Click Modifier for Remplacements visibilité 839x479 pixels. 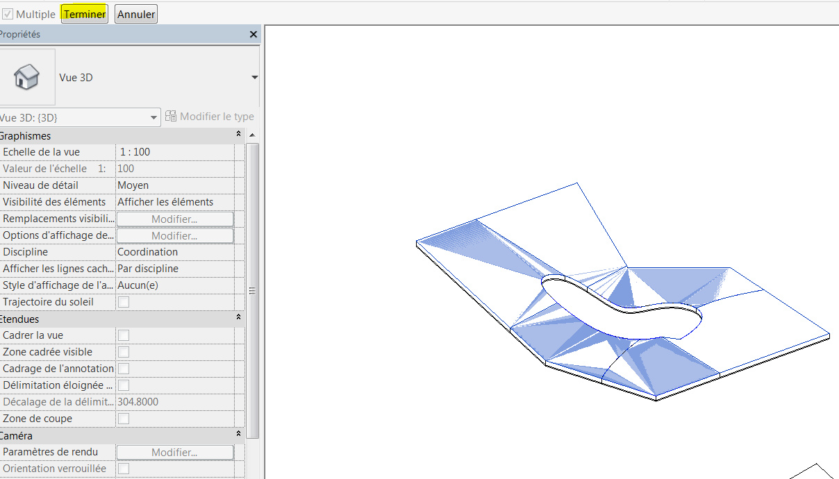coord(174,219)
